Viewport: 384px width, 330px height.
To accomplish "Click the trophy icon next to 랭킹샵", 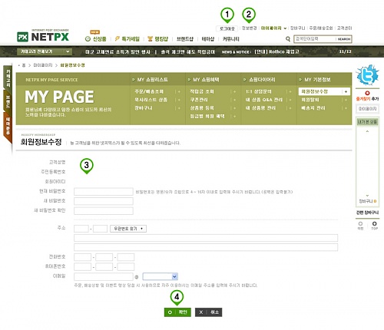I will (x=150, y=39).
